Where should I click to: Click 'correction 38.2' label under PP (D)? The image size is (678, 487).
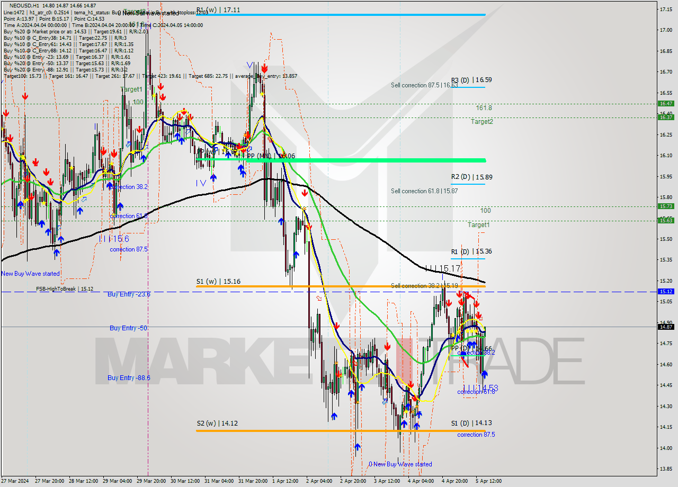click(x=476, y=353)
